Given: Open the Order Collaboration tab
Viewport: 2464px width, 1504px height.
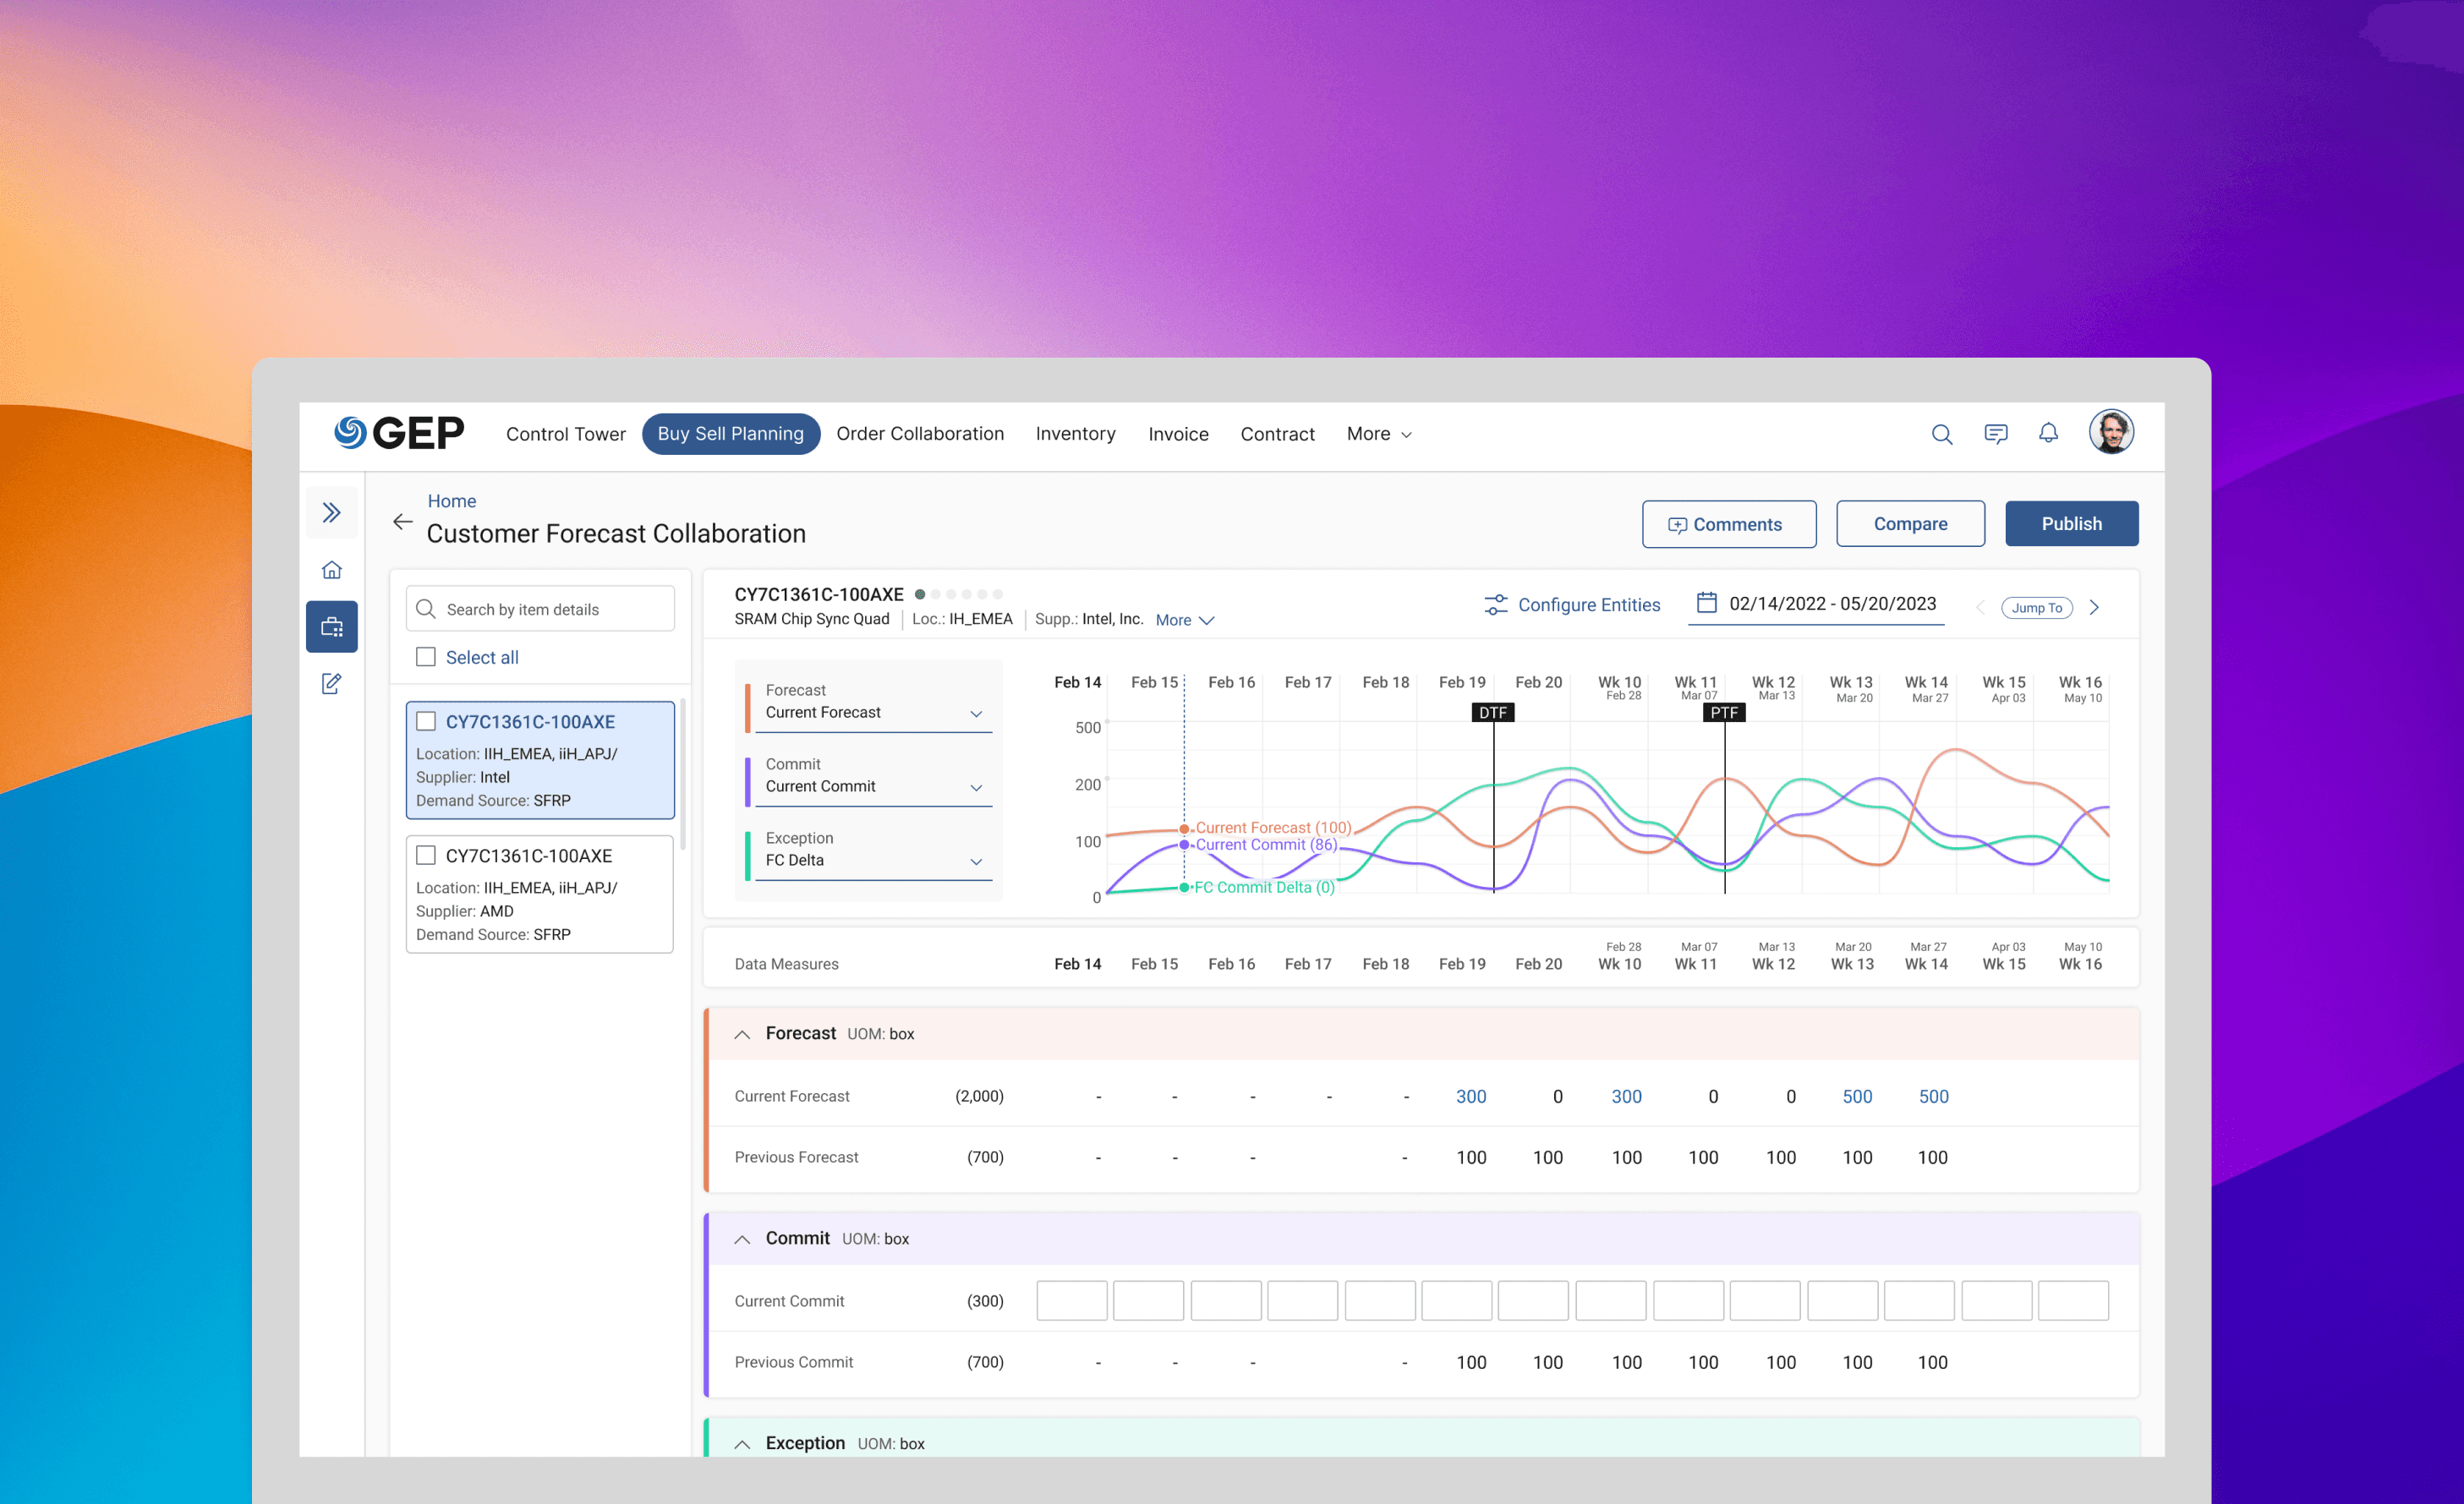Looking at the screenshot, I should coord(920,434).
